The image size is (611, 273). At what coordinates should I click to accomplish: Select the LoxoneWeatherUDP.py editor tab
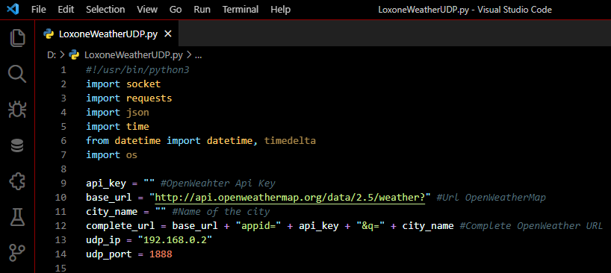107,34
